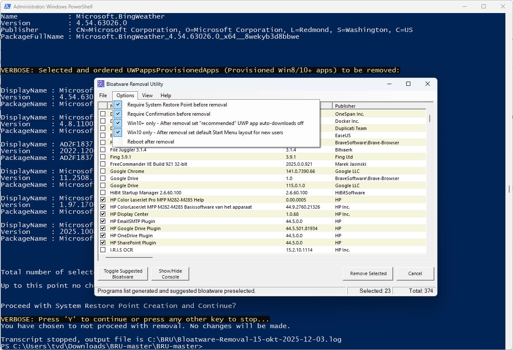Viewport: 513px width, 350px height.
Task: Click the PowerShell prompt line BRU-master>
Action: [x=101, y=346]
